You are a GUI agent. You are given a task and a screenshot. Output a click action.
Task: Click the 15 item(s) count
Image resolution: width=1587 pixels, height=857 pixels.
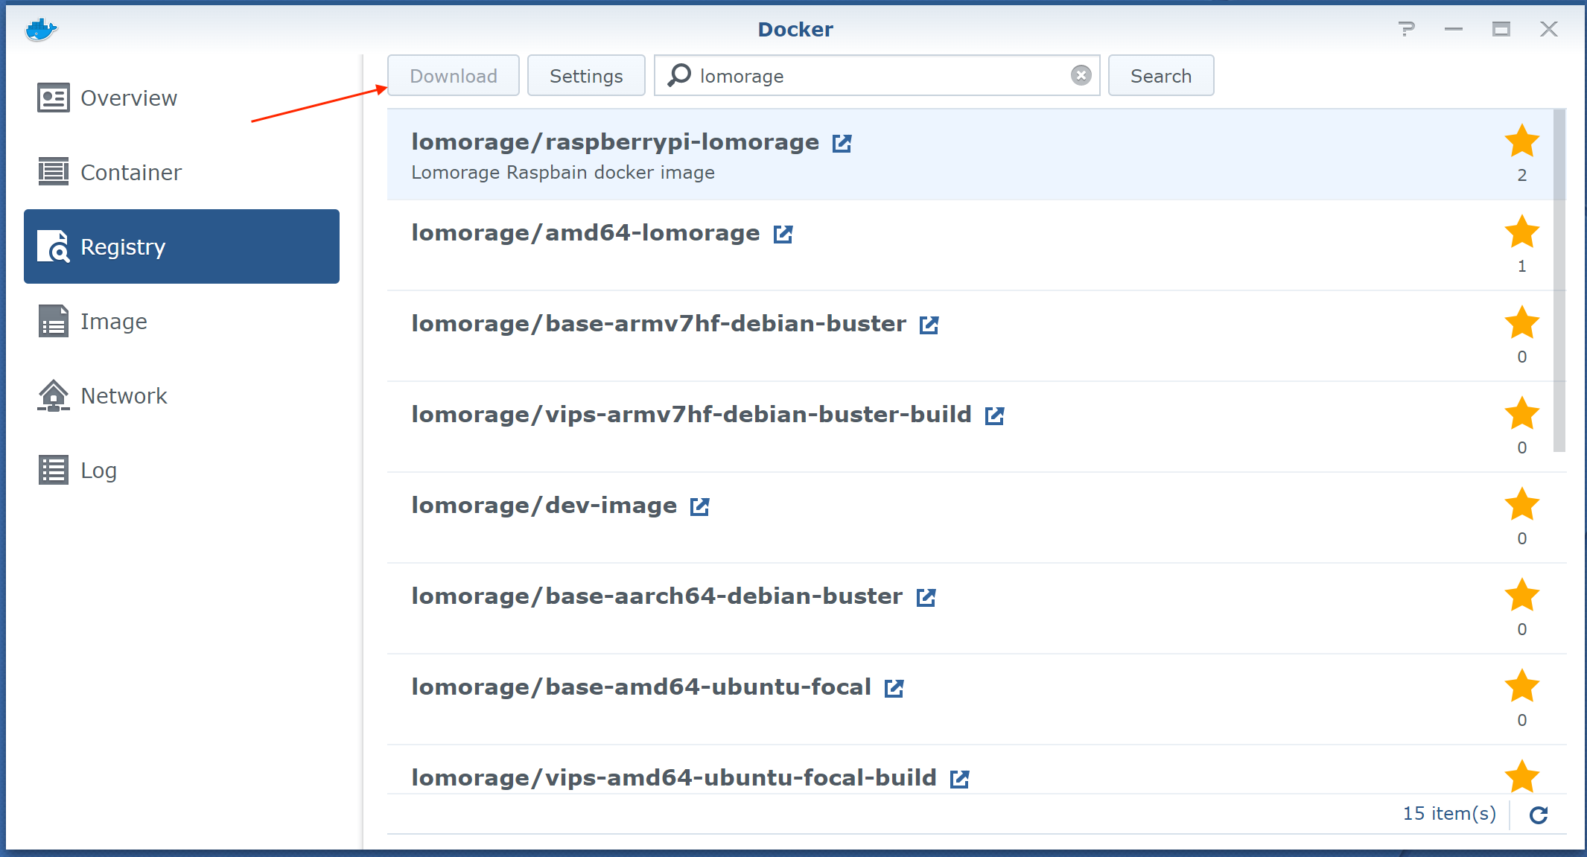pyautogui.click(x=1449, y=814)
